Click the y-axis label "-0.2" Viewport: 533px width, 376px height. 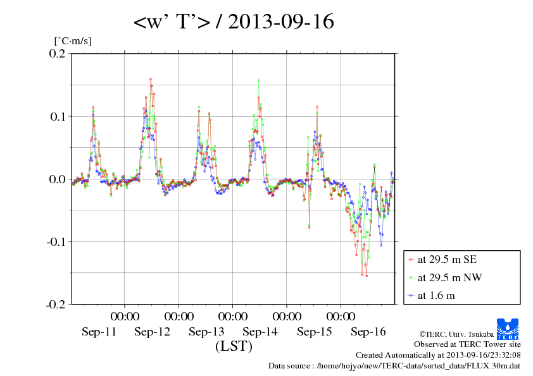(56, 305)
